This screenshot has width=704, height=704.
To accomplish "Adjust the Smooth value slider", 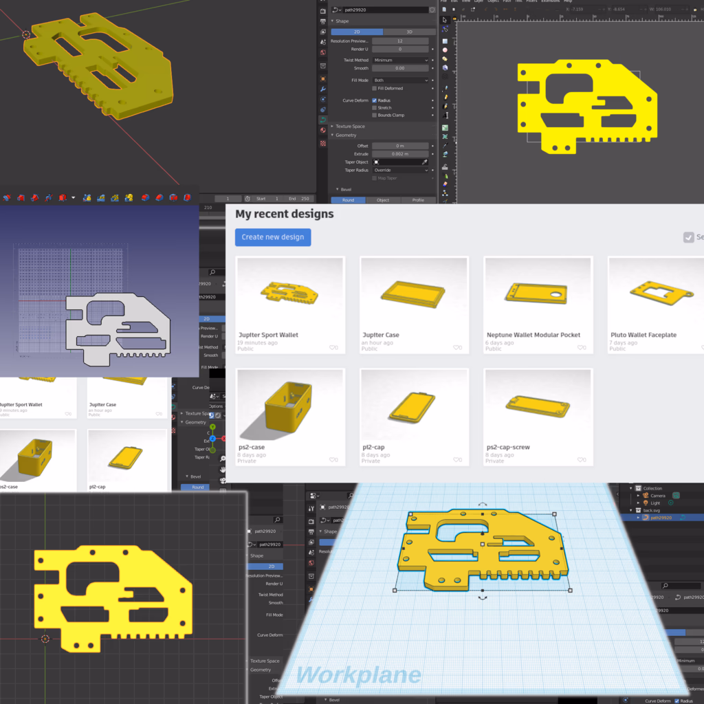I will point(400,68).
